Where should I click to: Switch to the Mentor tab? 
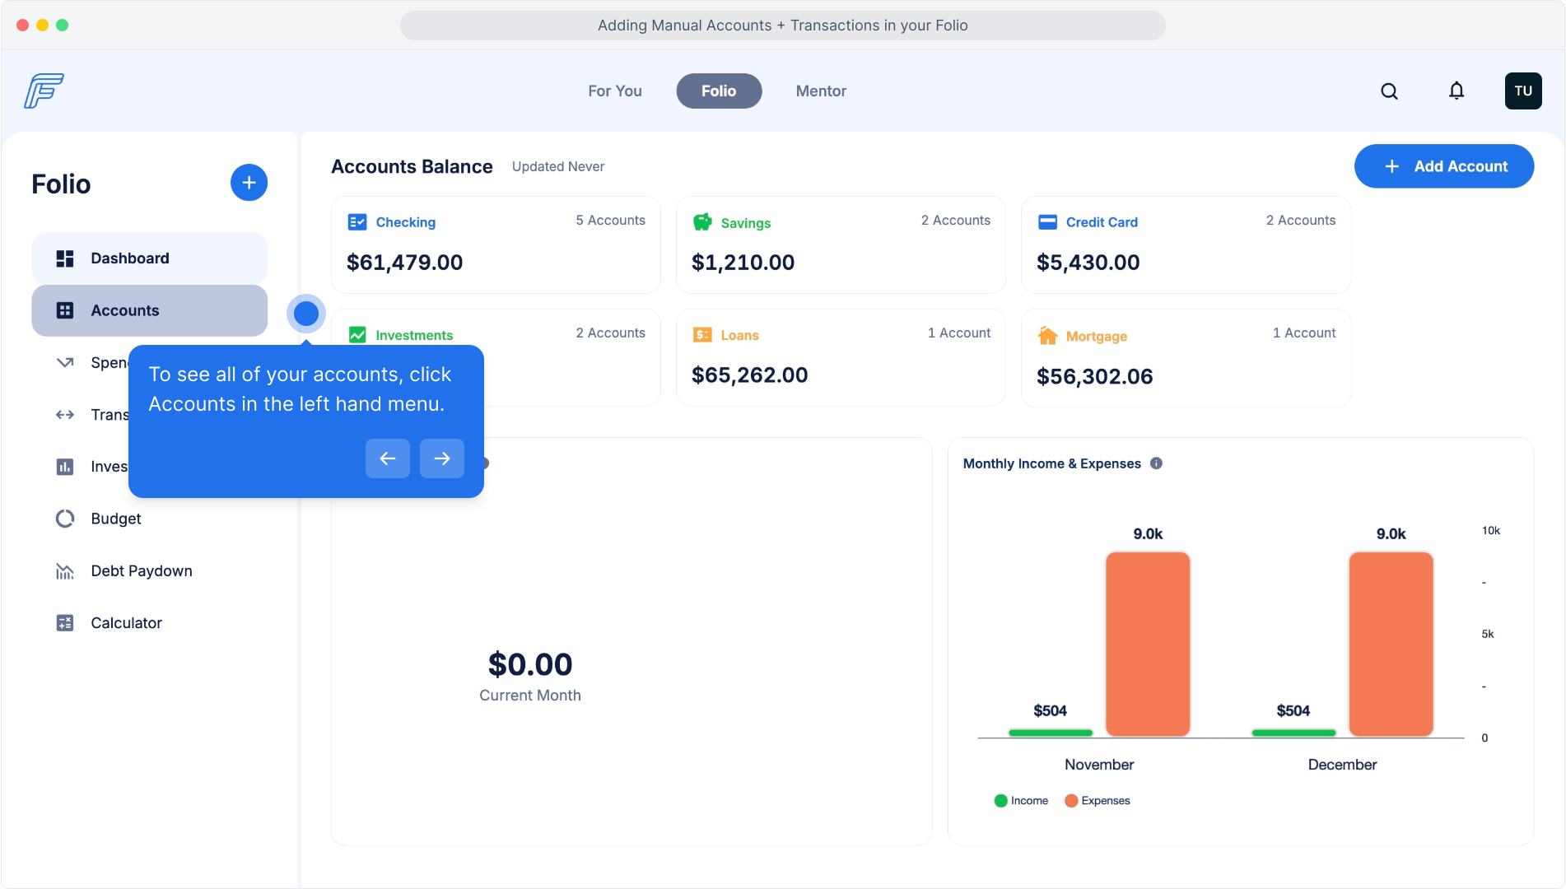pos(820,91)
